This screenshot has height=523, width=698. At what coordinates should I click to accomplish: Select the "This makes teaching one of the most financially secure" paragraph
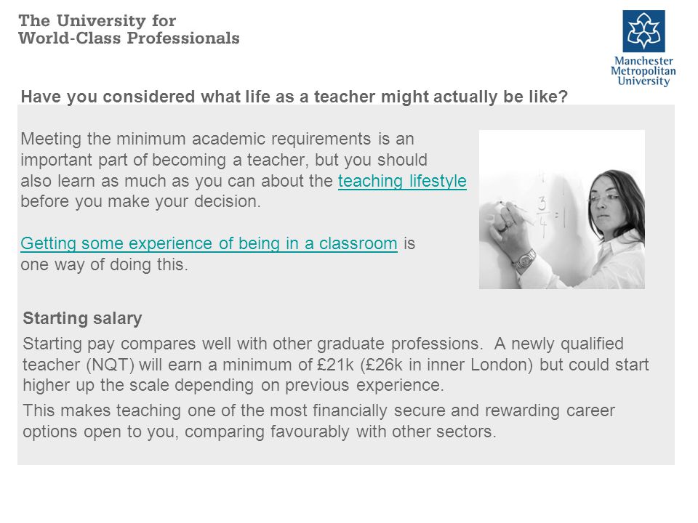click(x=318, y=421)
